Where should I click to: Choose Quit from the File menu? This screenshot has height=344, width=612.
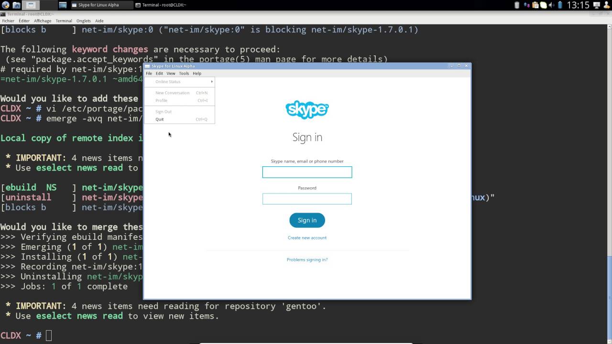pyautogui.click(x=180, y=119)
